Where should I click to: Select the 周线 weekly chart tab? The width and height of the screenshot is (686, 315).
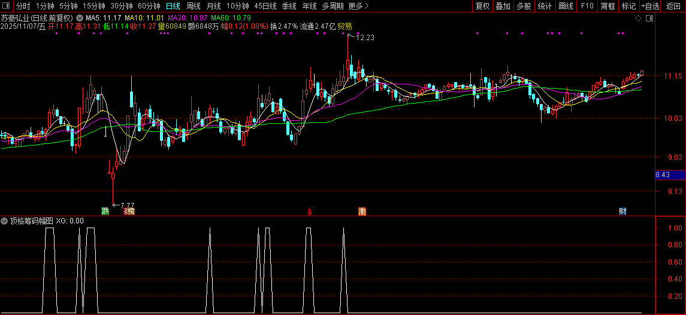pos(194,6)
